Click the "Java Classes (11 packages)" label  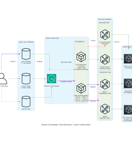26,62
